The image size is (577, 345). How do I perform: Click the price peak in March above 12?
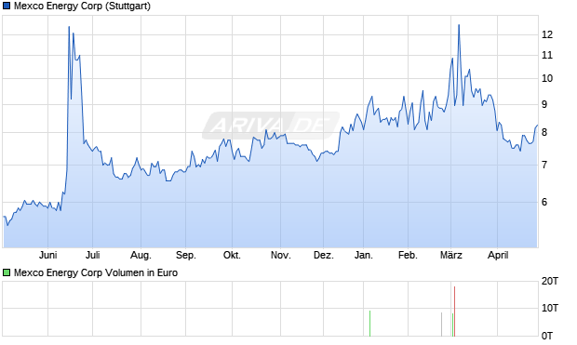point(459,25)
